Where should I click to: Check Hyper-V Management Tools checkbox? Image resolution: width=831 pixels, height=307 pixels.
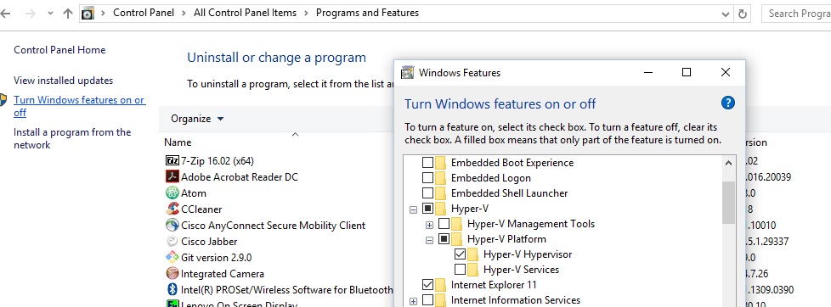(x=444, y=224)
